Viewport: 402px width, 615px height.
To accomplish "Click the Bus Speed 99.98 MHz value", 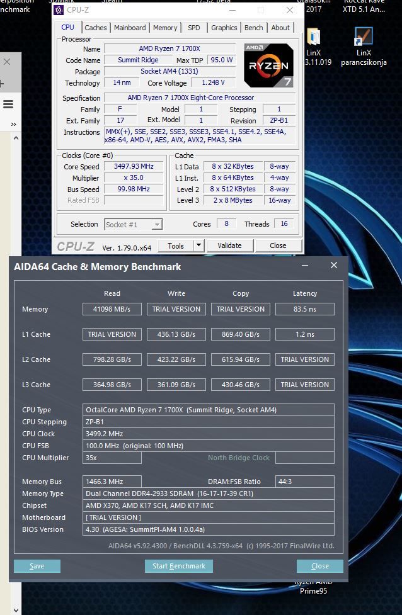I will click(134, 189).
